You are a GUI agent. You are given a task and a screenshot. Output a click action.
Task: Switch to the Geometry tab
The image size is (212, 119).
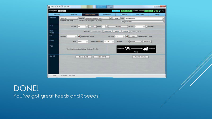coord(107,14)
